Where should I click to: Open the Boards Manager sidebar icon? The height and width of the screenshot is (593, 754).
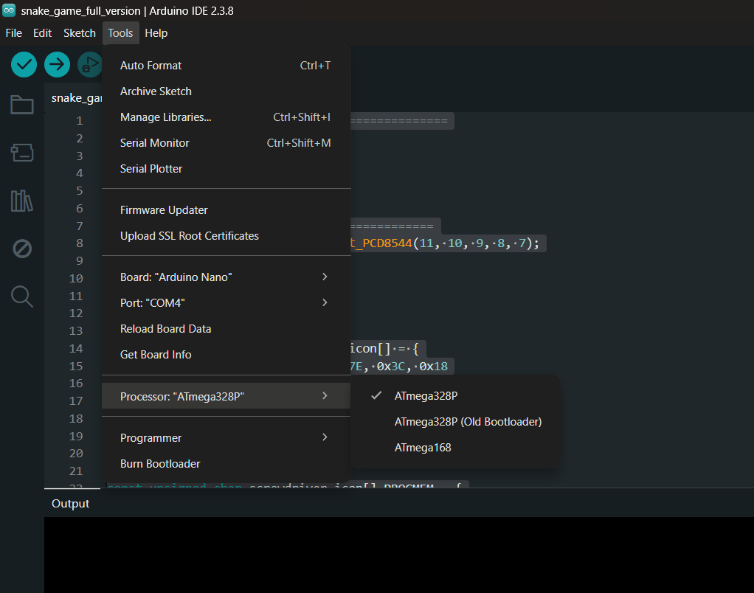[22, 153]
